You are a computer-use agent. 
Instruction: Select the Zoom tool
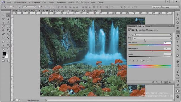point(8,50)
